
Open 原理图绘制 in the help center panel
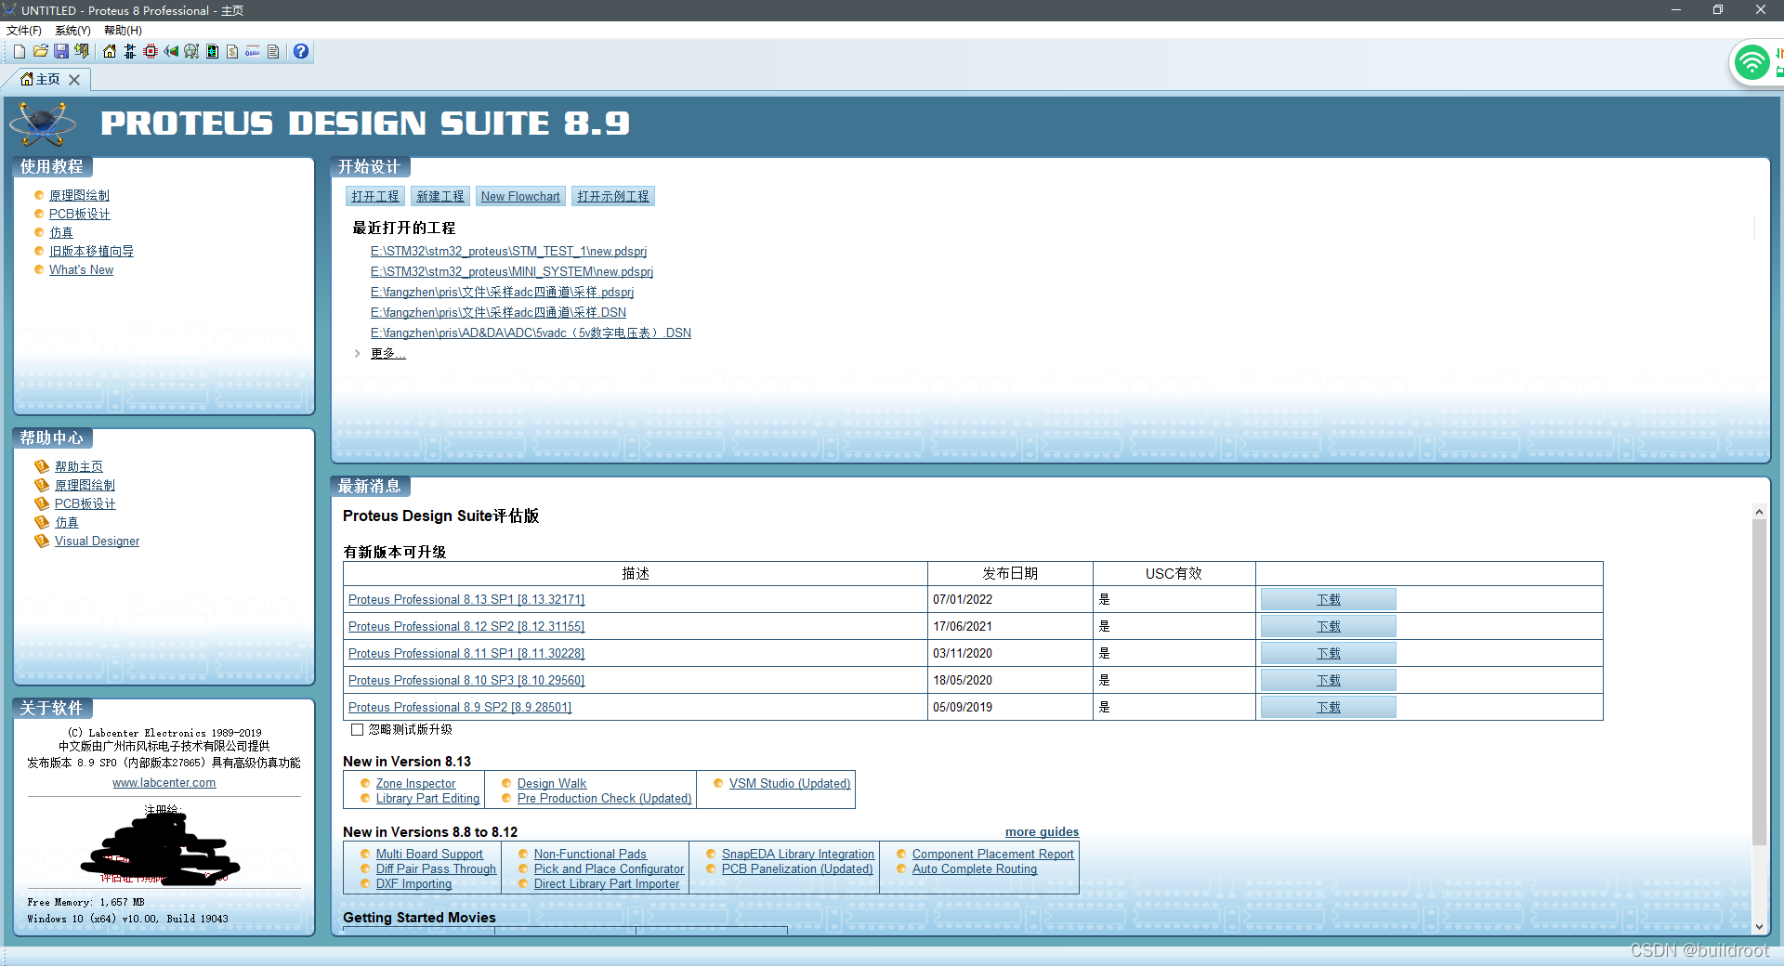click(85, 486)
